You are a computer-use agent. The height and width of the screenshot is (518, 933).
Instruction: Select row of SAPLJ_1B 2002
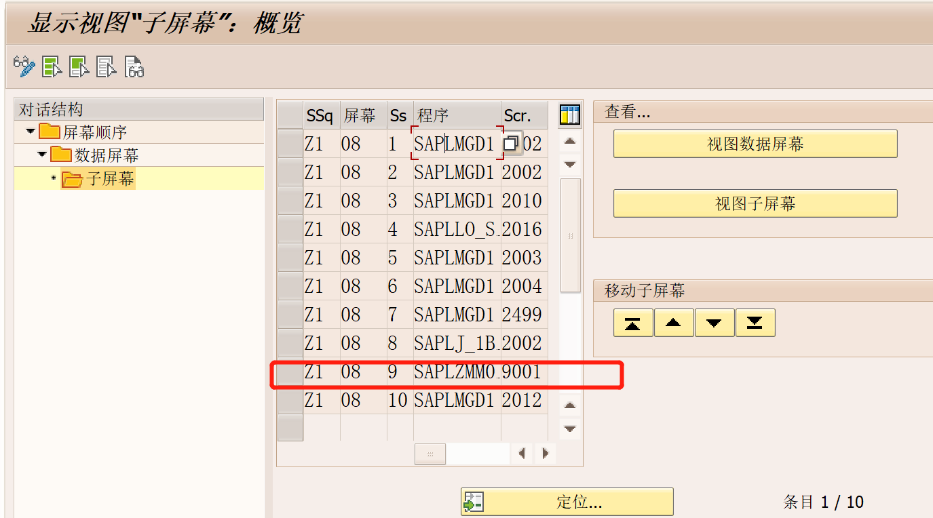coord(290,343)
